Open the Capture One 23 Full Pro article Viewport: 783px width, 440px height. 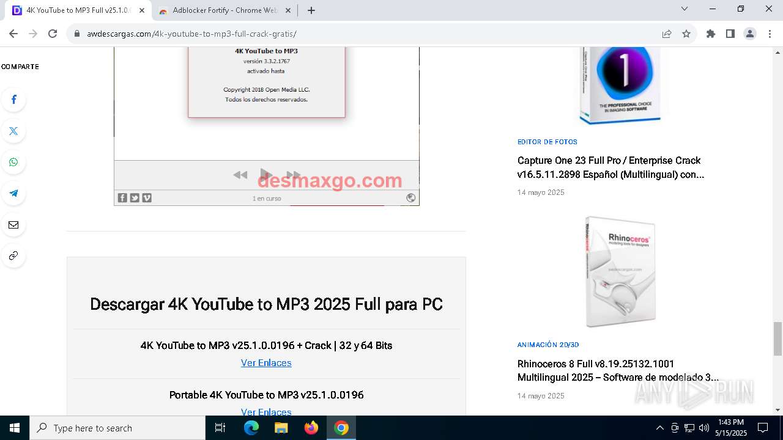point(610,167)
